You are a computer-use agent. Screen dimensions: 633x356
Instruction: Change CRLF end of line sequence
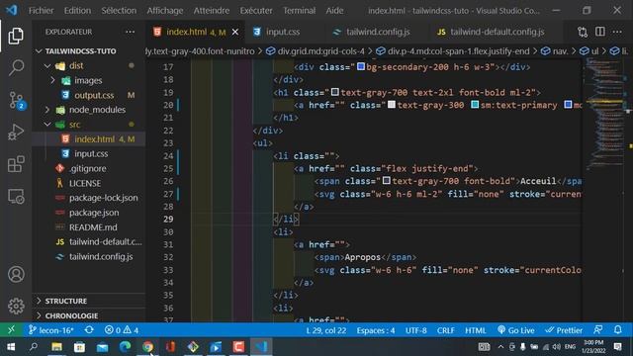(446, 330)
